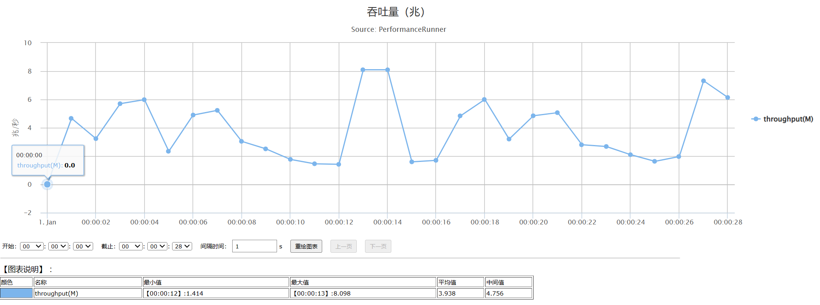This screenshot has width=820, height=305.
Task: Open the start minute dropdown
Action: coord(59,246)
